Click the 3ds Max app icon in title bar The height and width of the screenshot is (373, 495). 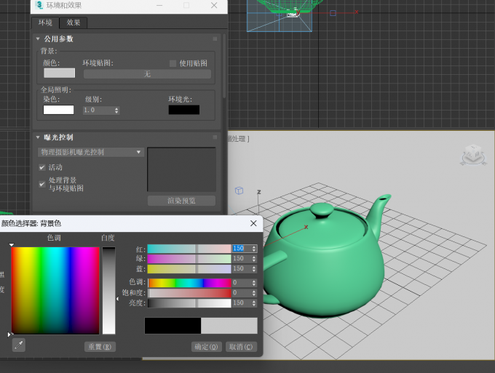(x=39, y=5)
